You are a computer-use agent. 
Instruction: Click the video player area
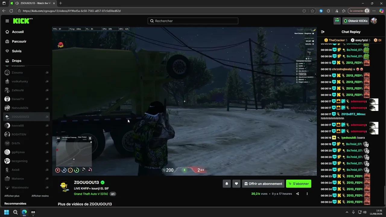[185, 101]
